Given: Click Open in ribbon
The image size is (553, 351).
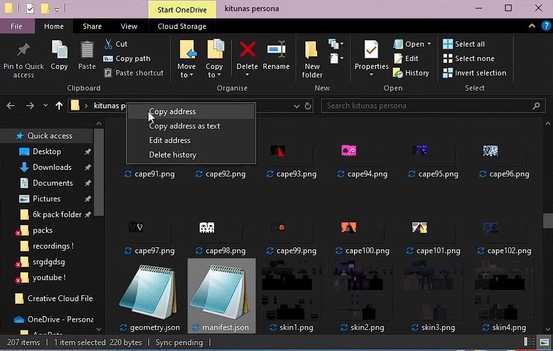Looking at the screenshot, I should pyautogui.click(x=409, y=44).
